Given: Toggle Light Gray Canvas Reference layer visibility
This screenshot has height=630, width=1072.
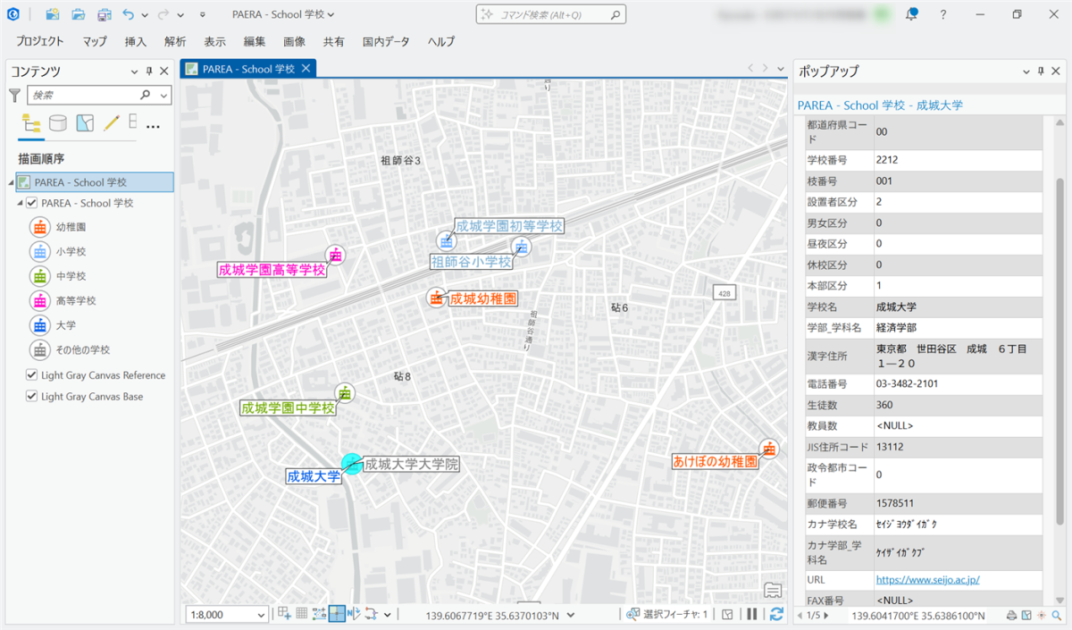Looking at the screenshot, I should point(32,375).
